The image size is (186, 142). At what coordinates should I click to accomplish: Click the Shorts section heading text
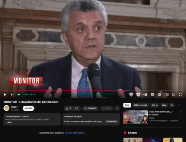[x=132, y=133]
